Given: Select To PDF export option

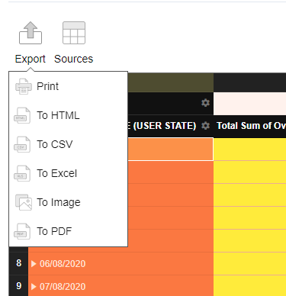Looking at the screenshot, I should tap(54, 231).
